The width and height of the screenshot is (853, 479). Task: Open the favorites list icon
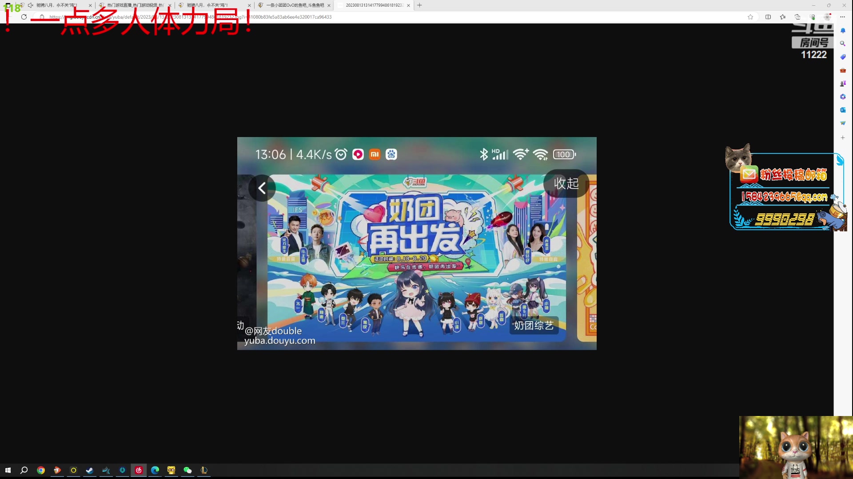point(783,17)
